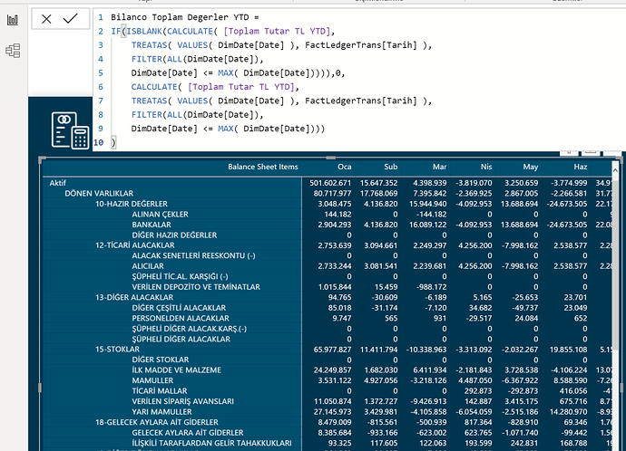Sort by the 'Sub' column header
Viewport: 626px width, 451px height.
coord(390,167)
